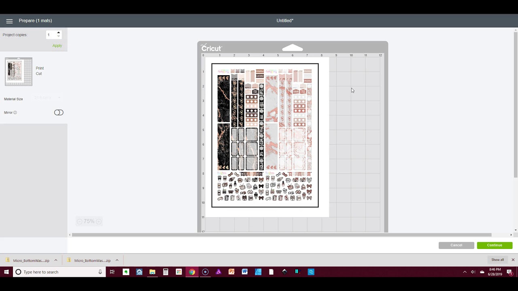518x291 pixels.
Task: Click the Project copies number field
Action: pyautogui.click(x=51, y=35)
